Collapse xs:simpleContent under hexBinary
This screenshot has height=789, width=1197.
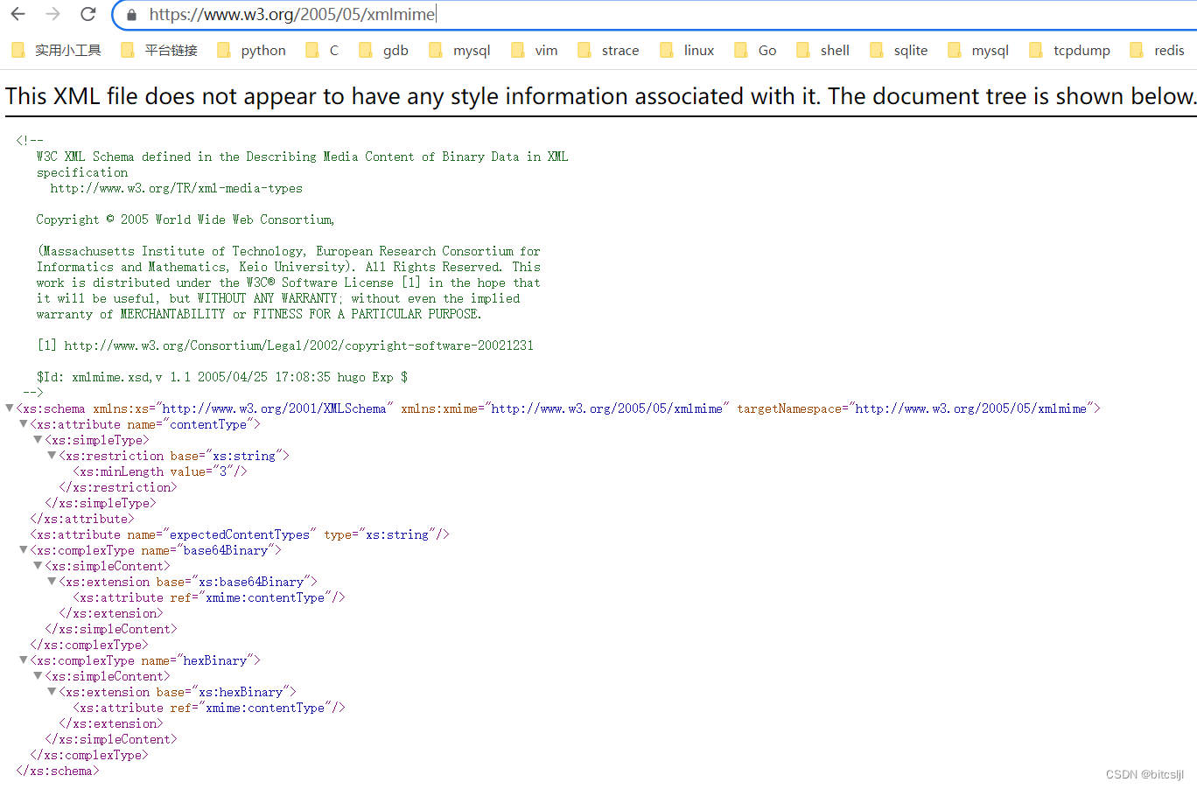(38, 676)
